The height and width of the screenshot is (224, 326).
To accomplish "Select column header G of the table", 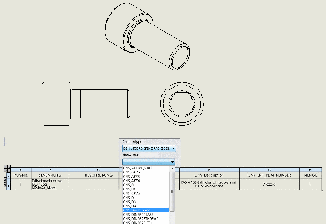I will coord(270,170).
